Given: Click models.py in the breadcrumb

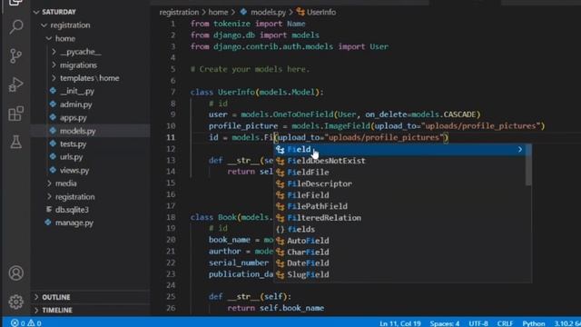Looking at the screenshot, I should (x=268, y=12).
